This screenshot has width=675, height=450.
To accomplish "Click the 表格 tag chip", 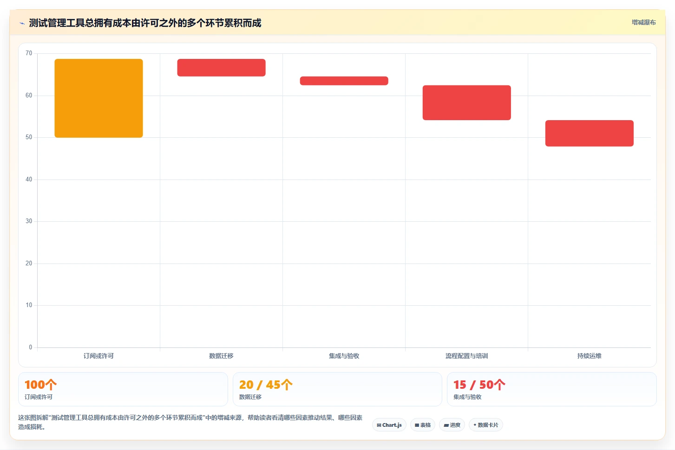I will (423, 425).
